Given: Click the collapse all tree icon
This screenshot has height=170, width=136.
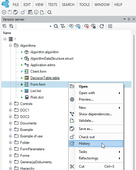Looking at the screenshot, I should pos(4,26).
